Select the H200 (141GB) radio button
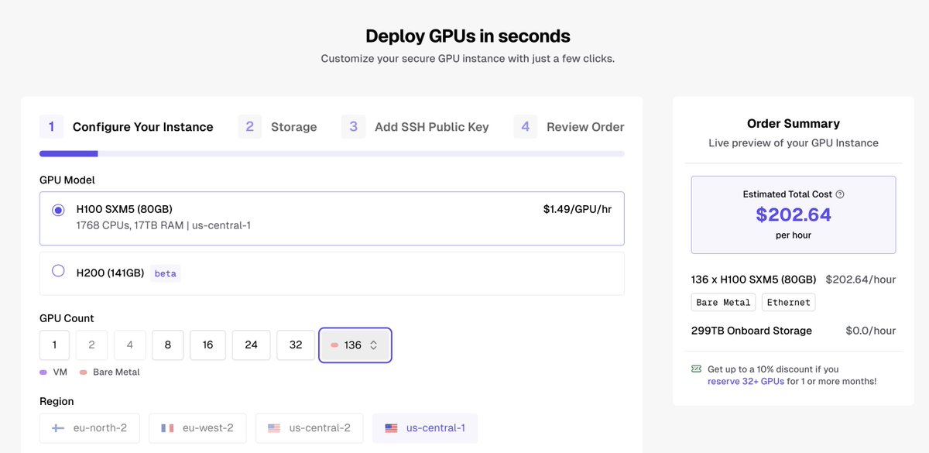 (x=58, y=271)
